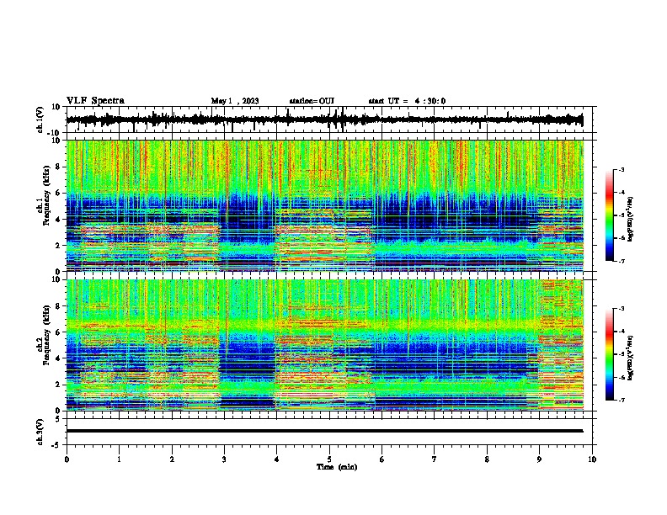667x515 pixels.
Task: Click the "8" kHz tick on ch.1 frequency axis
Action: pyautogui.click(x=58, y=167)
